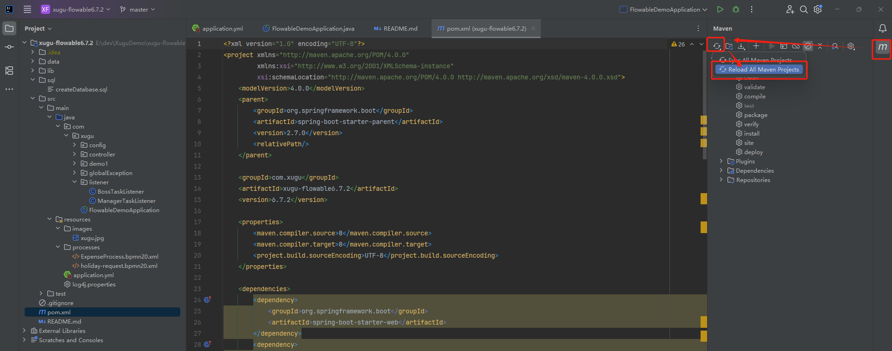Run FlowableDemoApplication with the green play icon

[720, 9]
